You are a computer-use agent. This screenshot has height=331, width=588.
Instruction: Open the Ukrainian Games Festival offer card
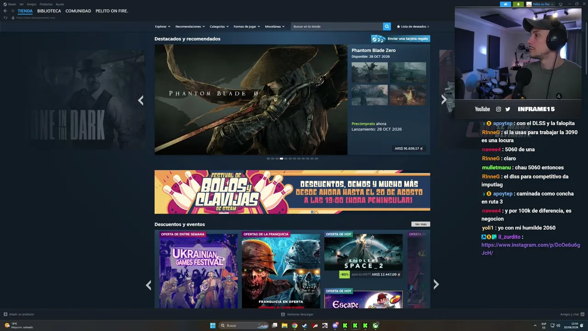click(198, 270)
